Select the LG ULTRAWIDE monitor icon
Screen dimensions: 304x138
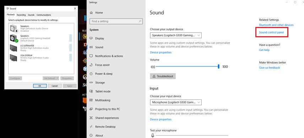click(14, 48)
